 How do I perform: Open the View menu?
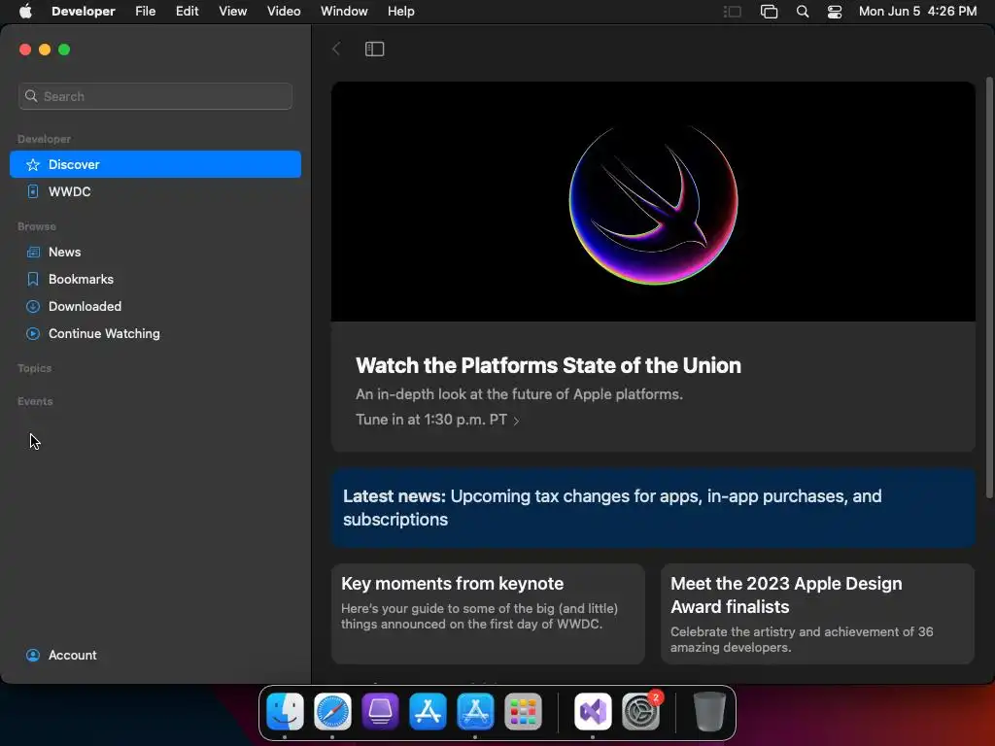click(x=233, y=12)
